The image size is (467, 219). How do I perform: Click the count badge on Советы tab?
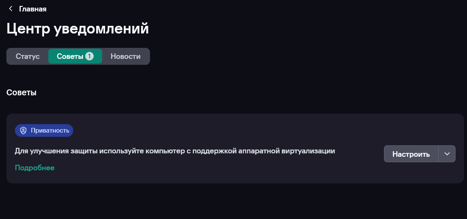tap(89, 56)
